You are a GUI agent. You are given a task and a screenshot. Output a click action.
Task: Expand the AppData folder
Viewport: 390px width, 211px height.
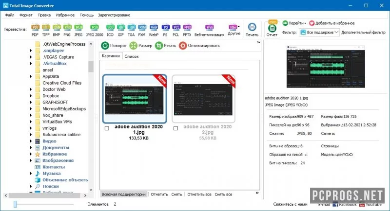[x=31, y=76]
